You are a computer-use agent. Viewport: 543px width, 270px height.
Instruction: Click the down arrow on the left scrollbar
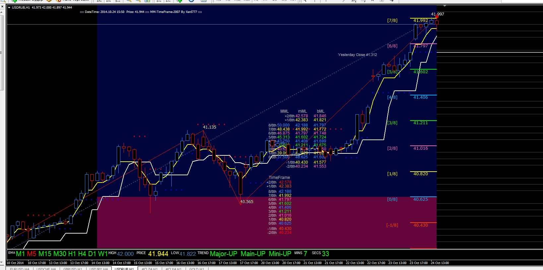click(2, 262)
